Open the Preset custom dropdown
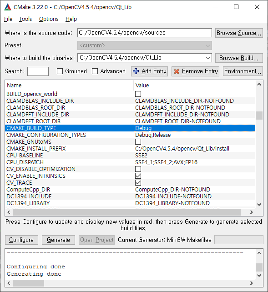 coord(145,45)
